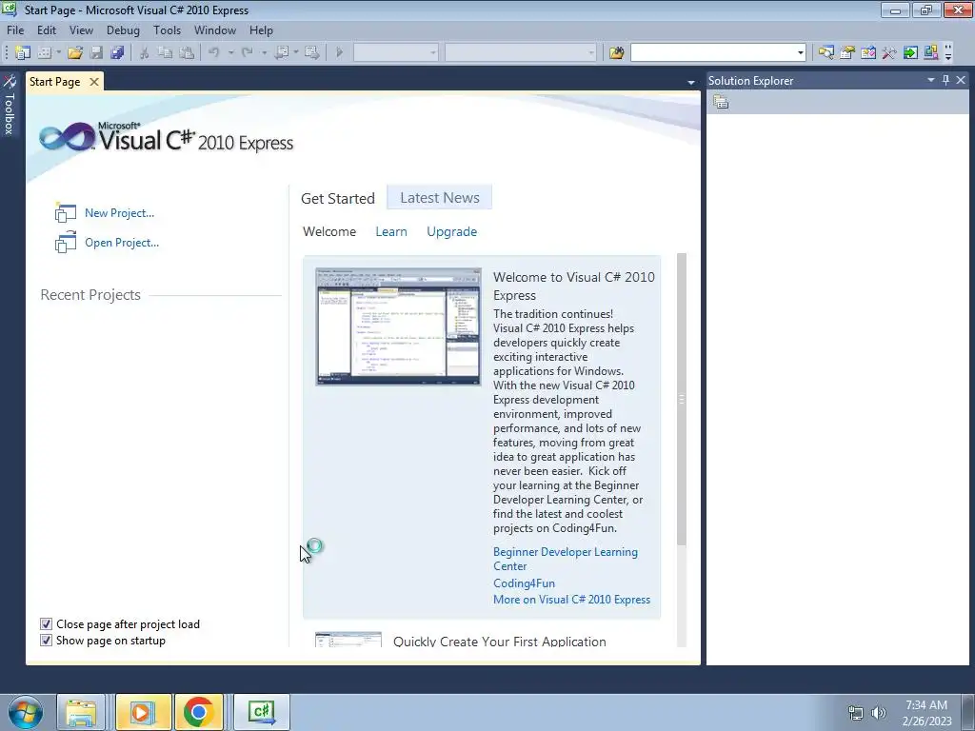Click the Navigate Forward toolbar icon
The width and height of the screenshot is (975, 731).
[x=312, y=53]
